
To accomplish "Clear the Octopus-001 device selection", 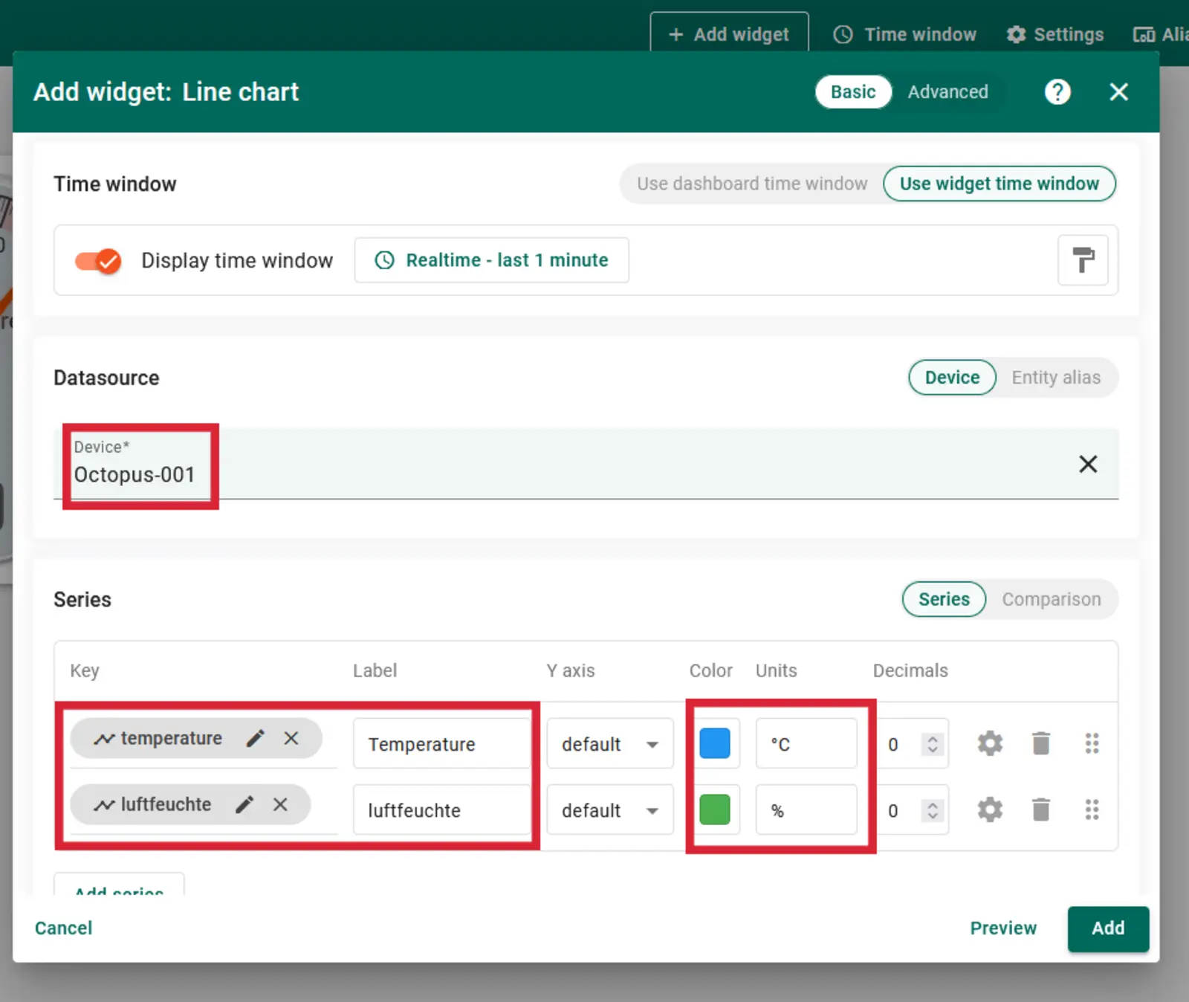I will [x=1088, y=465].
